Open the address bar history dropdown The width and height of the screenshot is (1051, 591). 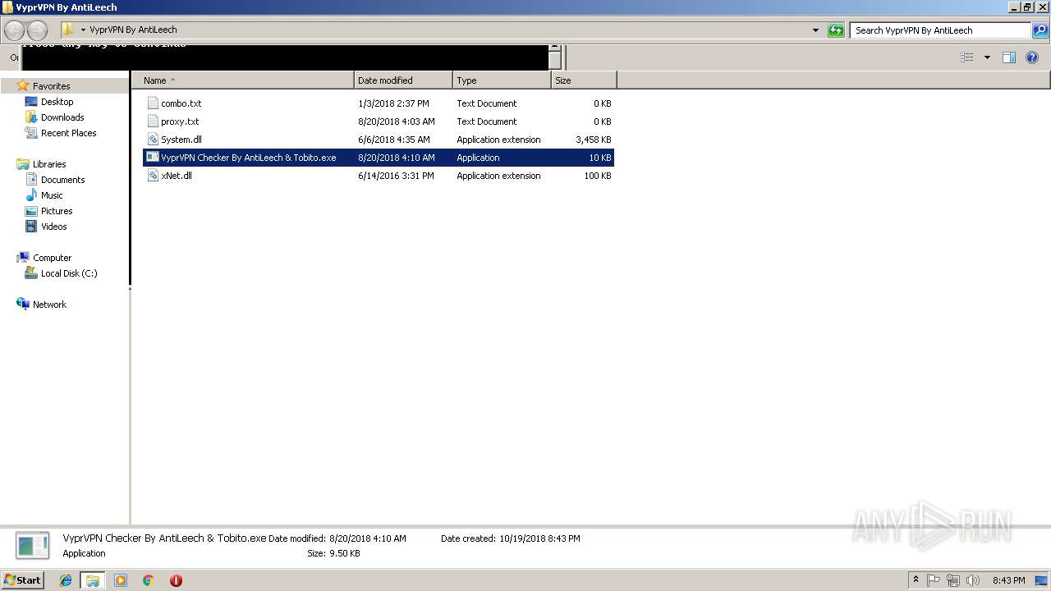815,30
